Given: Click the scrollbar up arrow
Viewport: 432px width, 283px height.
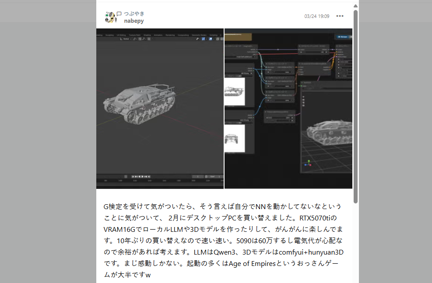Looking at the screenshot, I should coord(355,6).
